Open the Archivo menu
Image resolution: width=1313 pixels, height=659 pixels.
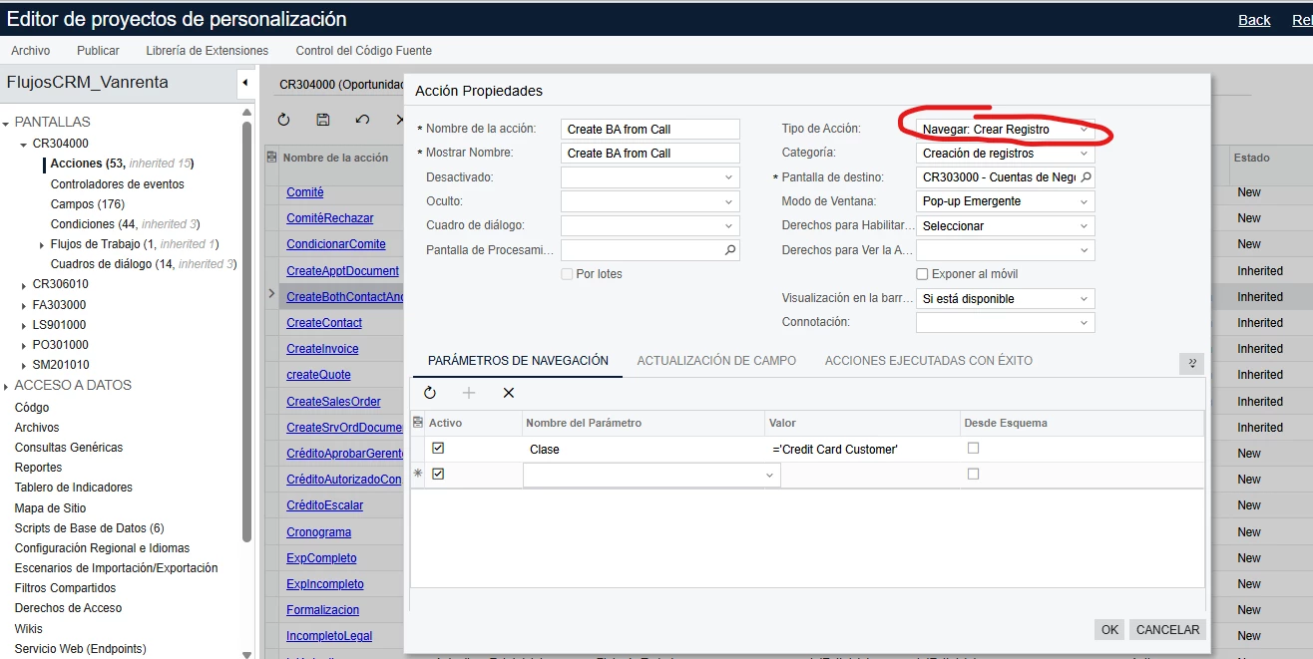(31, 51)
